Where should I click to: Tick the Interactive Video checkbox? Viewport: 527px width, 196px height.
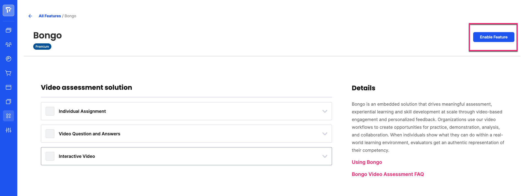point(50,156)
